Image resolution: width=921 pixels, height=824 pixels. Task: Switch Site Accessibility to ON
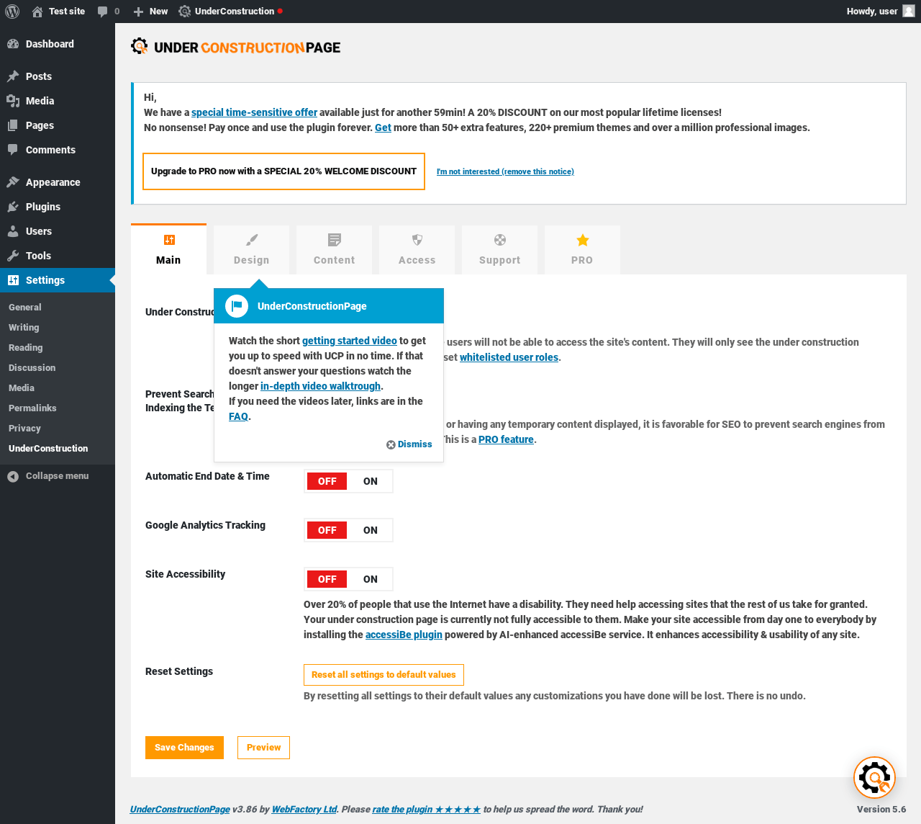[x=371, y=579]
